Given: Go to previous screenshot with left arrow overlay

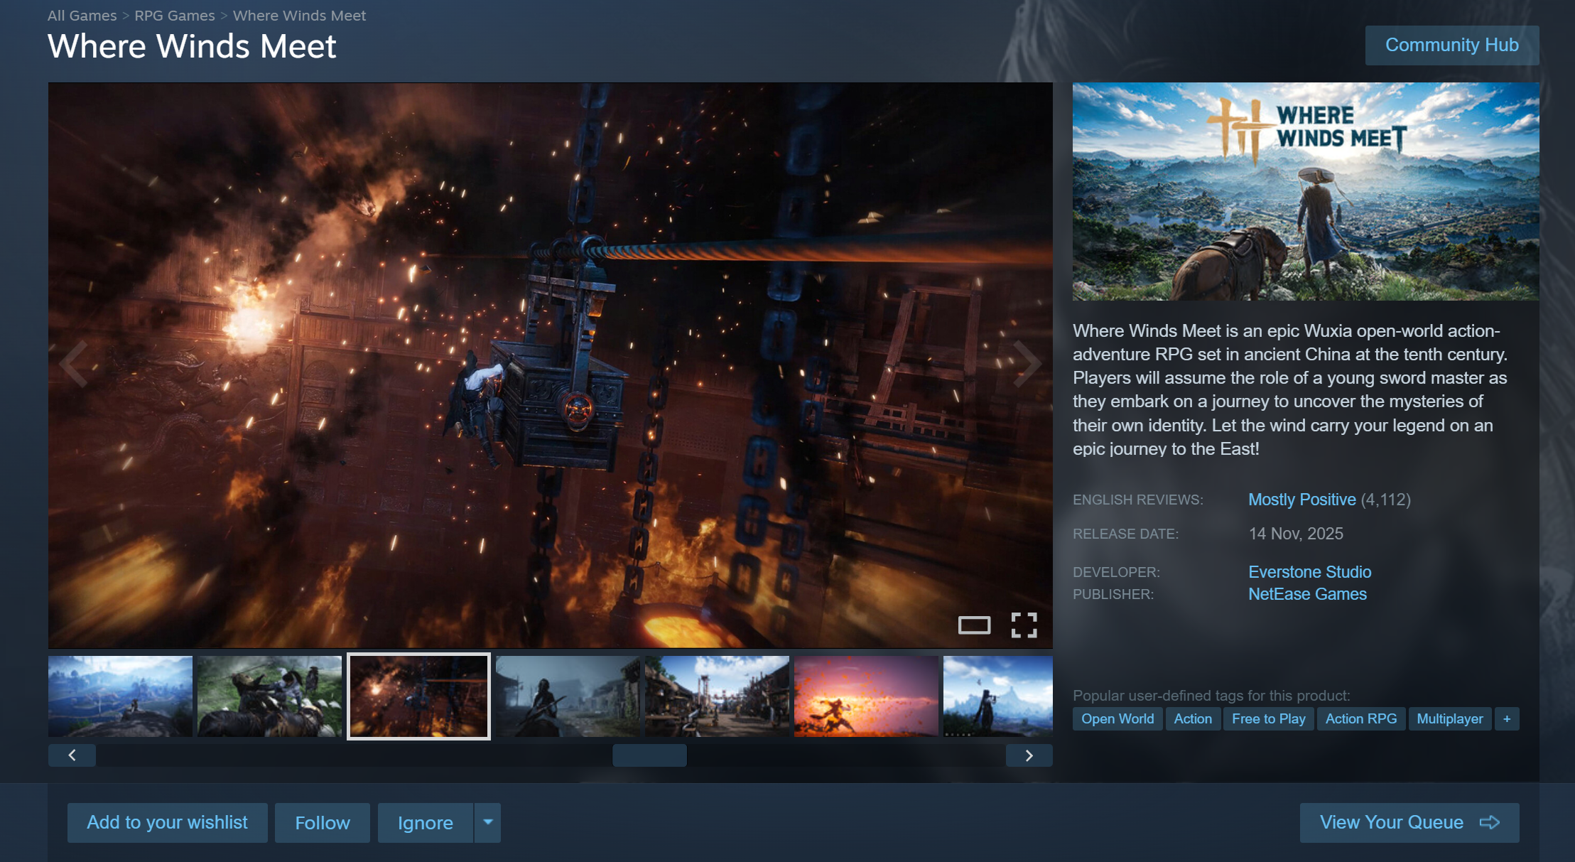Looking at the screenshot, I should point(74,363).
